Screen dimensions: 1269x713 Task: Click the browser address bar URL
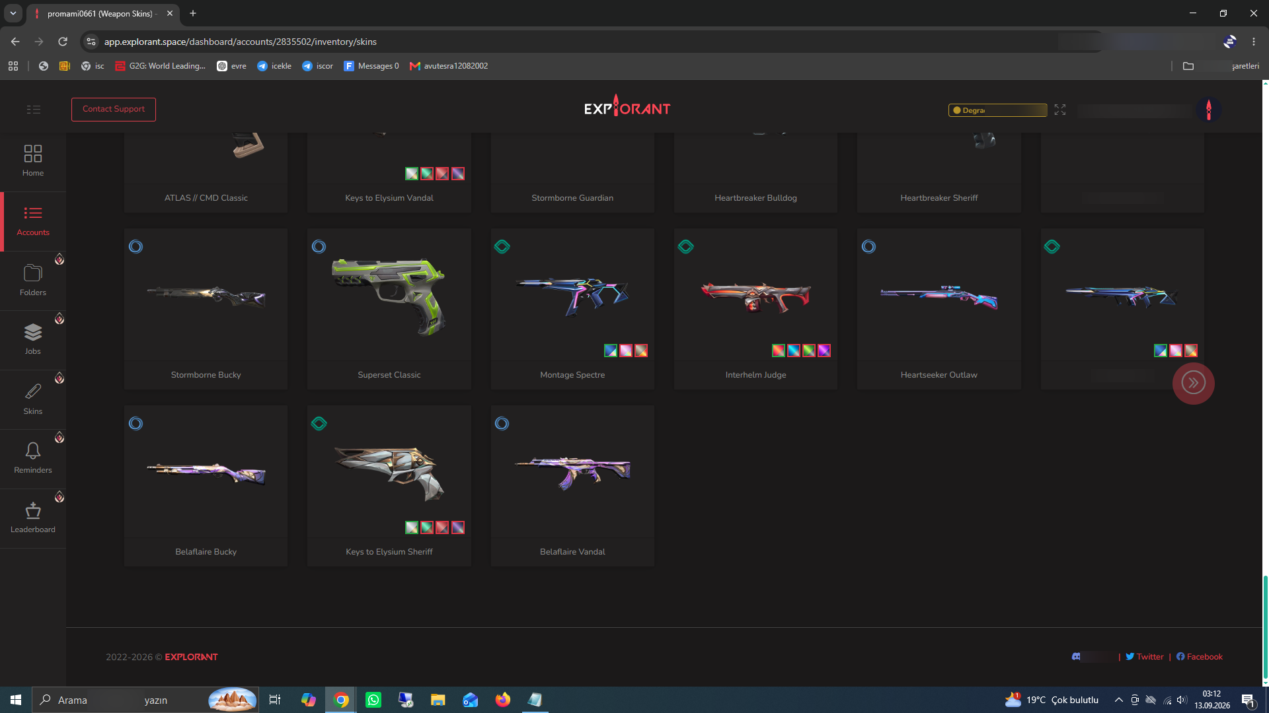point(241,42)
